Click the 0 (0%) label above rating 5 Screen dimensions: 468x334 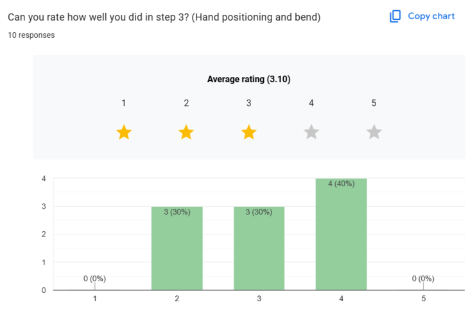[x=423, y=279]
